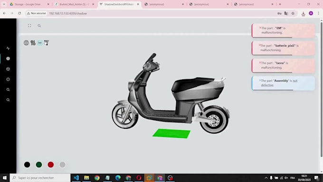The image size is (323, 182).
Task: Pick the red color swatch
Action: point(51,164)
